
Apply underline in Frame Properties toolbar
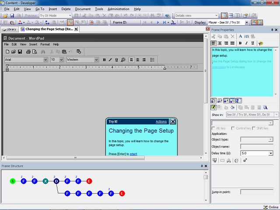[x=253, y=43]
